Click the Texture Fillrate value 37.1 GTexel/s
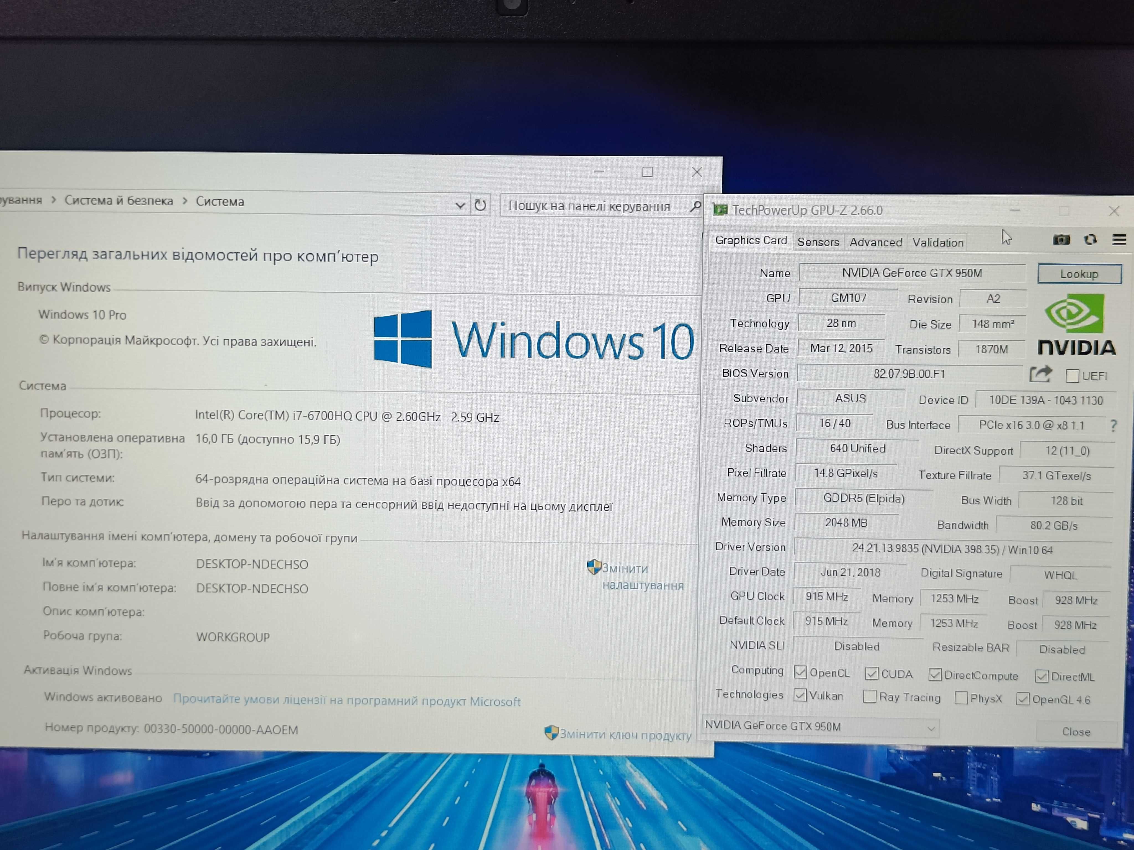Image resolution: width=1134 pixels, height=850 pixels. 1056,475
